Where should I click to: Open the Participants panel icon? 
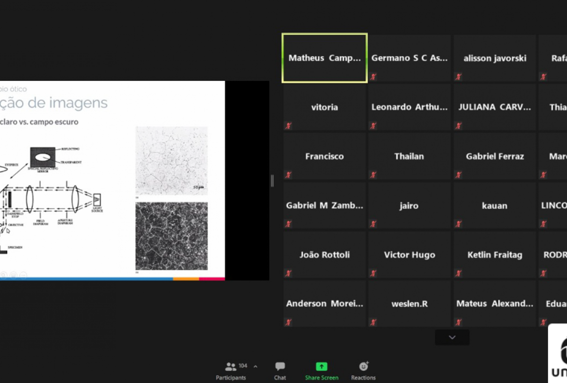coord(230,366)
